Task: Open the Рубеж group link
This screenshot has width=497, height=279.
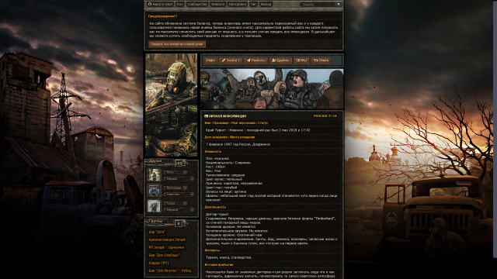Action: click(x=186, y=270)
